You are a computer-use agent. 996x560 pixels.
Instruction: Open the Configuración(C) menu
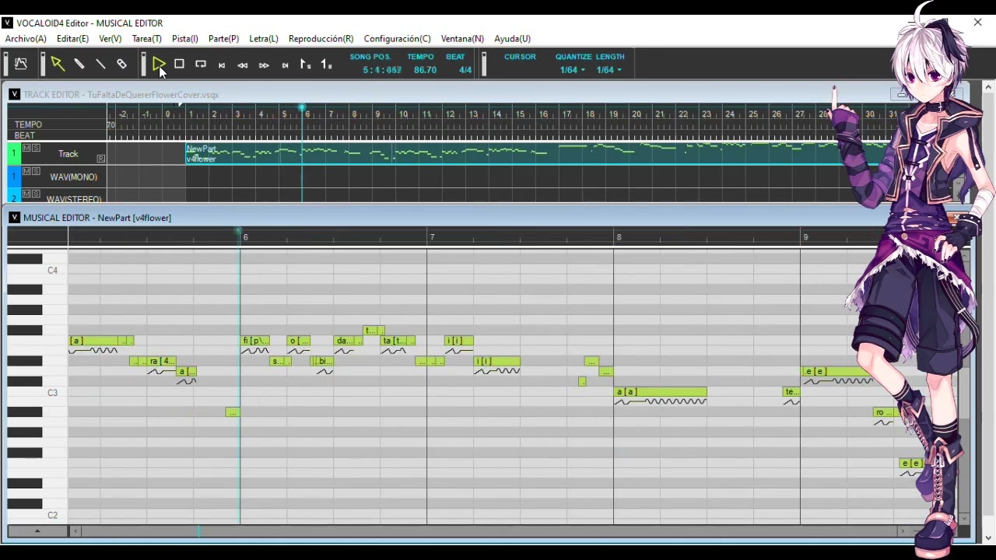coord(397,38)
